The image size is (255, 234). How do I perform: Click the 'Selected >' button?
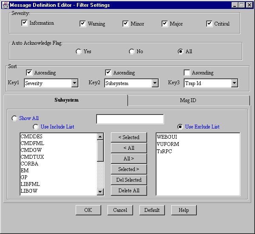129,169
